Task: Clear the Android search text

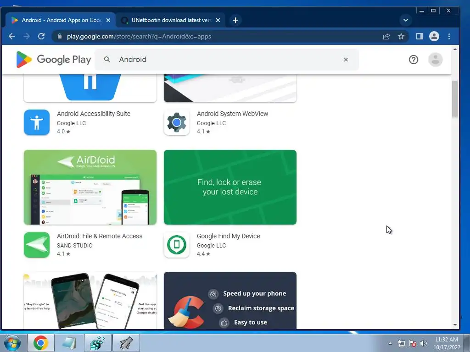Action: 346,60
